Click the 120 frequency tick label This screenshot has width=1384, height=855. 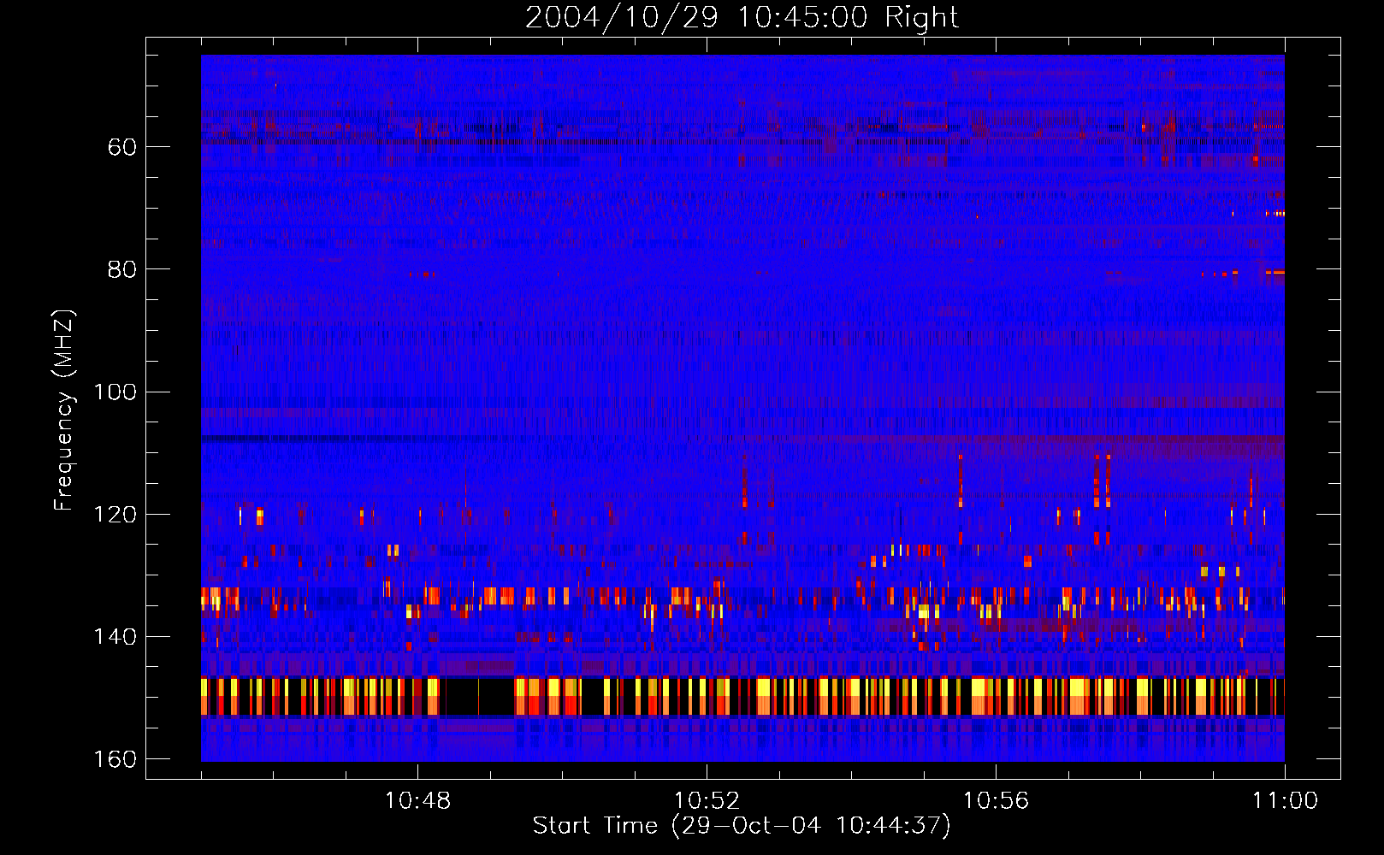tap(115, 515)
